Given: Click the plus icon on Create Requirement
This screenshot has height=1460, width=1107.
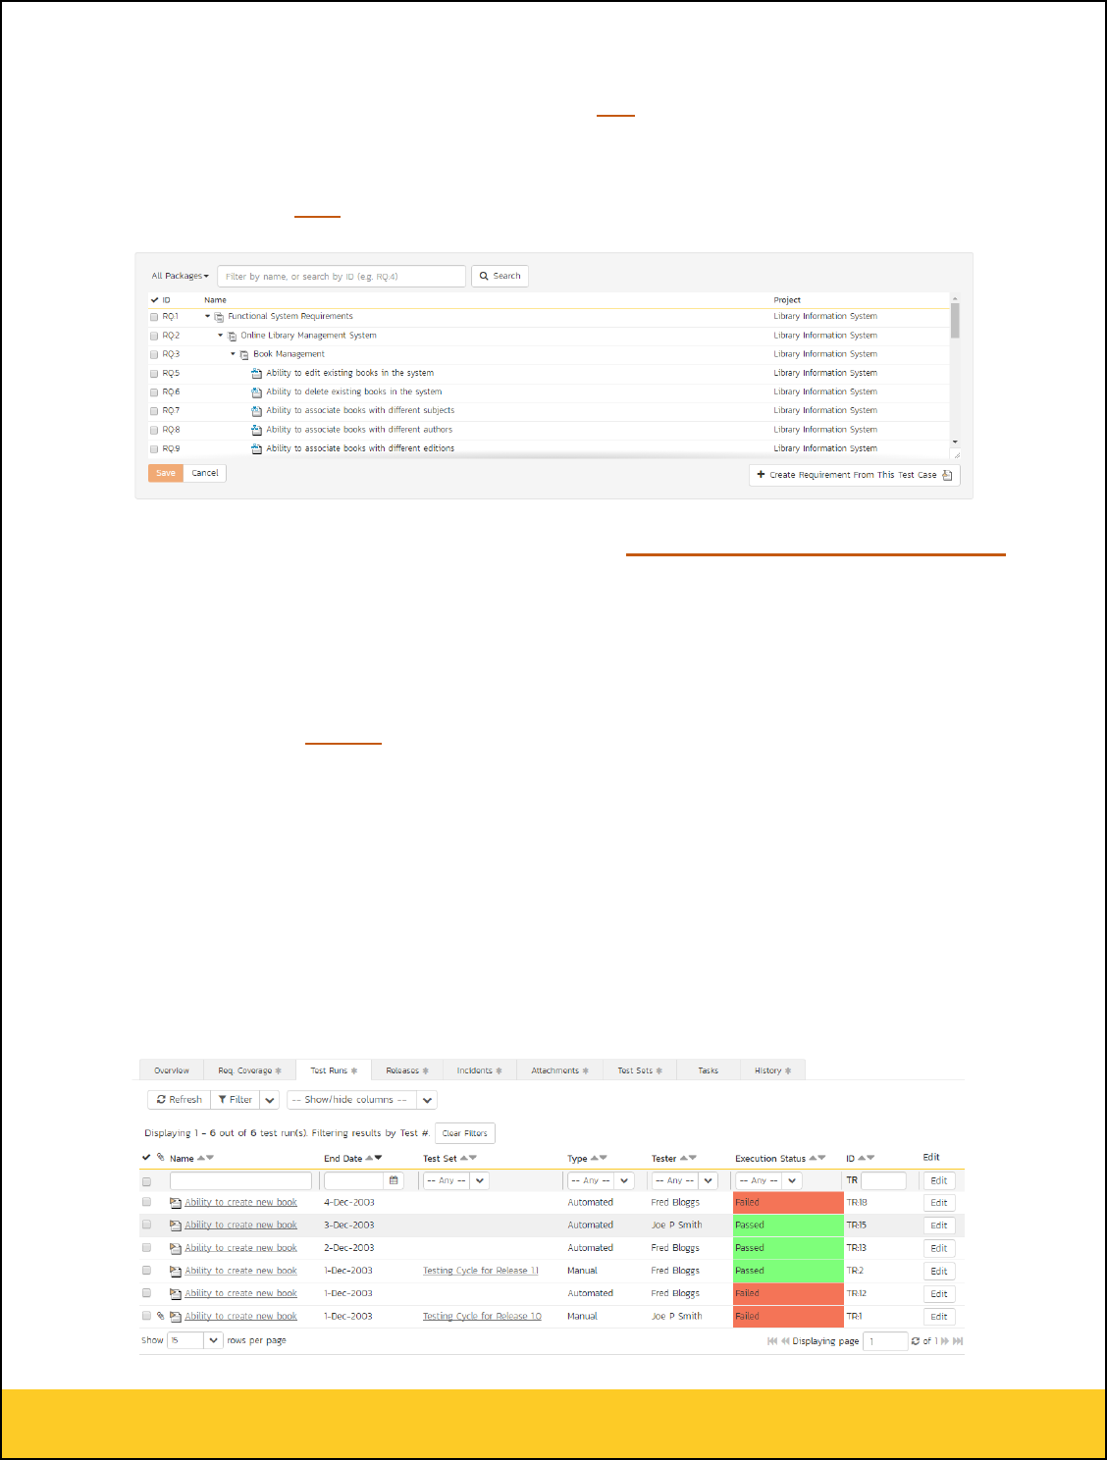Looking at the screenshot, I should tap(761, 474).
